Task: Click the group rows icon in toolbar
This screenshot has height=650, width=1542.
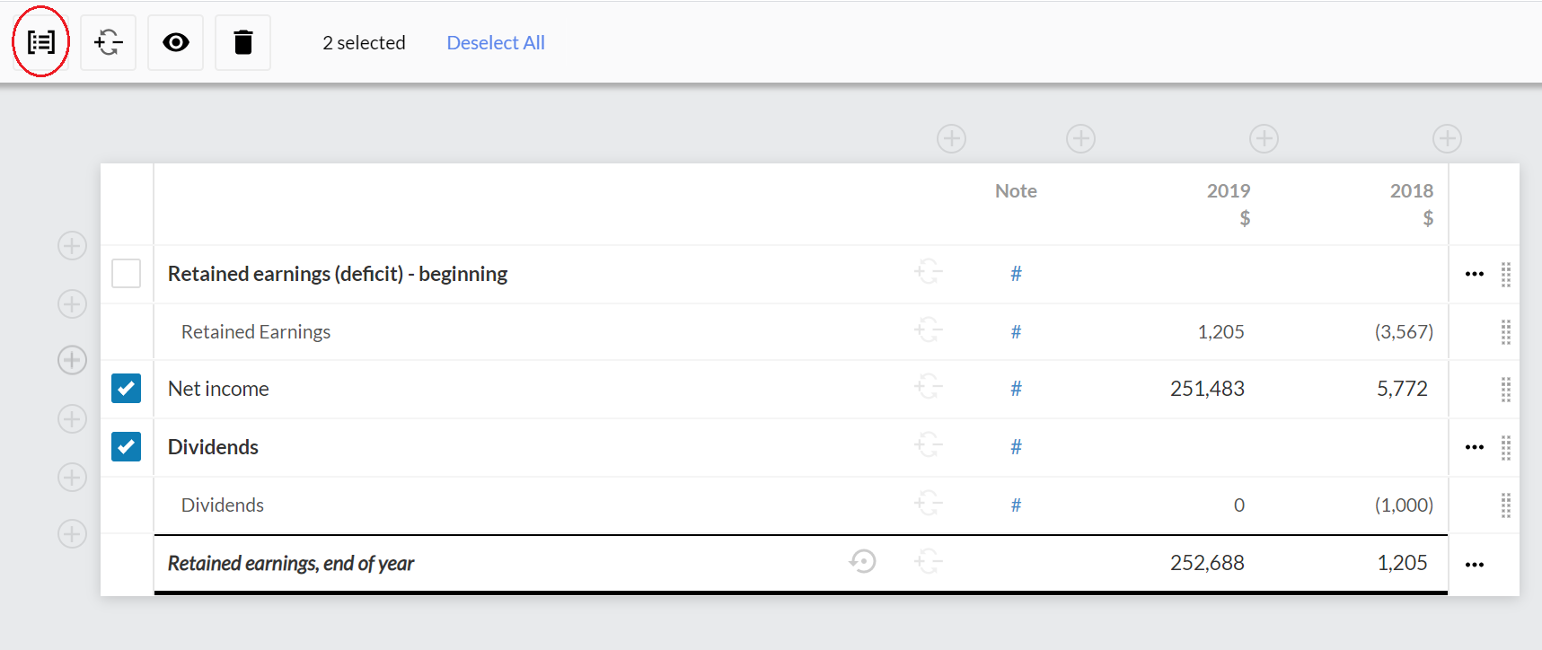Action: (x=41, y=42)
